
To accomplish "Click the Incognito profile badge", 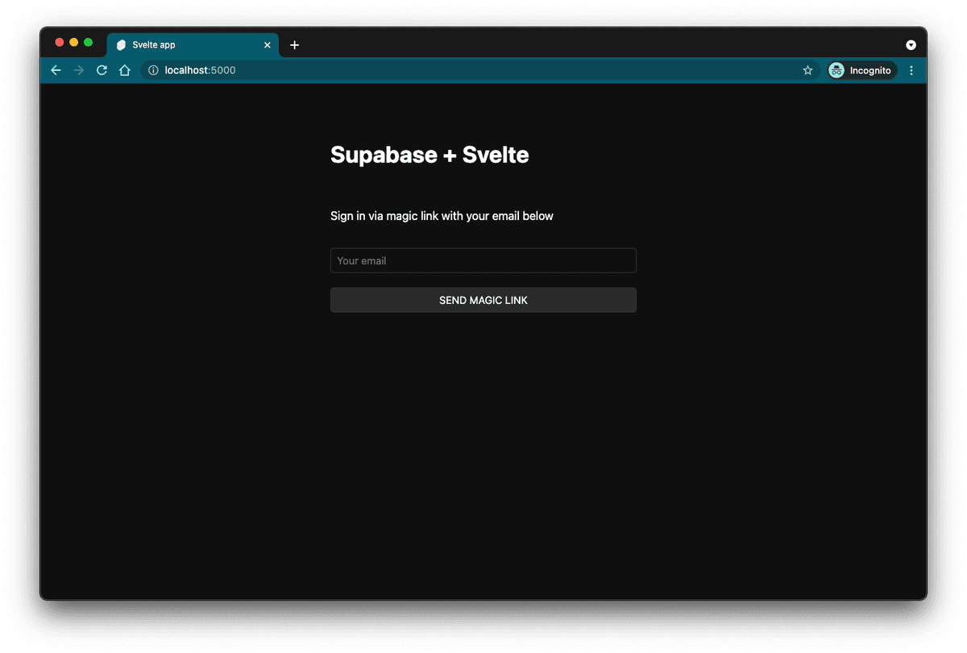I will pyautogui.click(x=861, y=70).
